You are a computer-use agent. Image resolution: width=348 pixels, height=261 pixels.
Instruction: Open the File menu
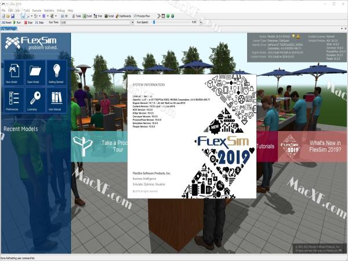[x=3, y=10]
